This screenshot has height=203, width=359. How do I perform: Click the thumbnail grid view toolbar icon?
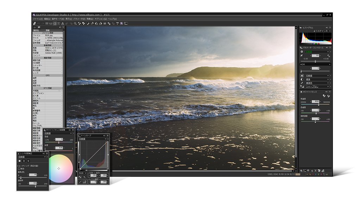47,23
